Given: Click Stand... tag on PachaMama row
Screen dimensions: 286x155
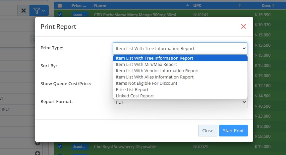Looking at the screenshot, I should [80, 15].
